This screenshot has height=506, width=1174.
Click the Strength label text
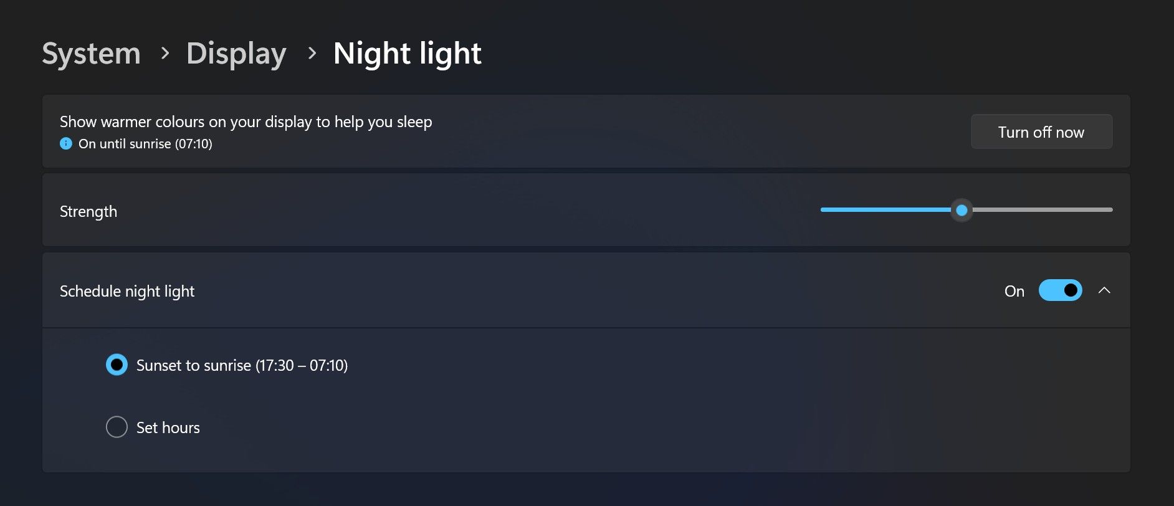click(88, 212)
